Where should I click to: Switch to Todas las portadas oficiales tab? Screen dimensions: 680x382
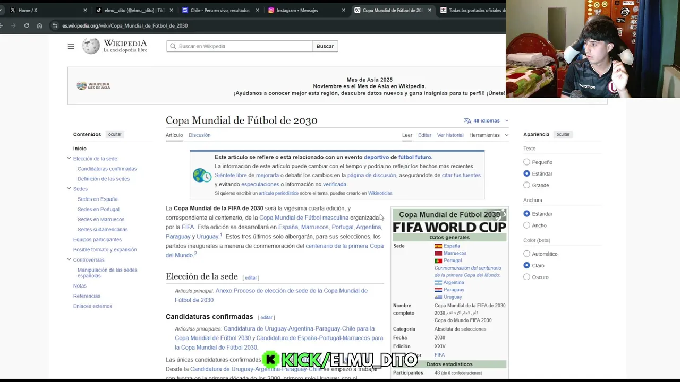click(x=472, y=10)
